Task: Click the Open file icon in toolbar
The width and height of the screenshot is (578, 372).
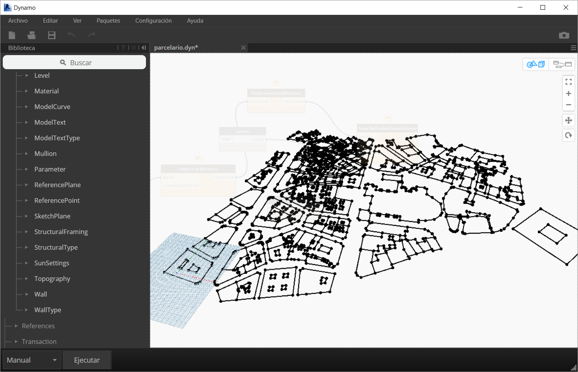Action: 32,35
